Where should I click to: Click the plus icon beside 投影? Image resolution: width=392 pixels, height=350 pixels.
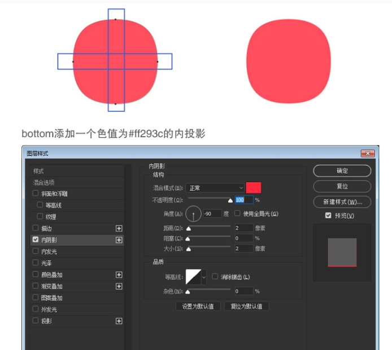119,321
